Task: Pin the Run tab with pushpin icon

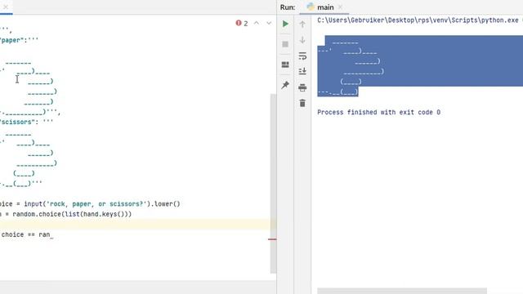Action: (285, 85)
